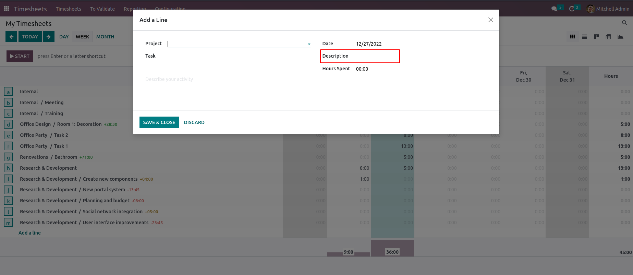
Task: Open the conversations messages icon
Action: pos(554,9)
